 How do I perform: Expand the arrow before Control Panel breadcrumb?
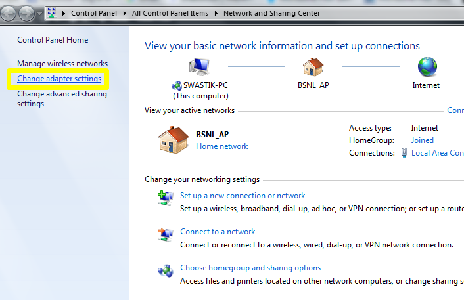pyautogui.click(x=63, y=13)
